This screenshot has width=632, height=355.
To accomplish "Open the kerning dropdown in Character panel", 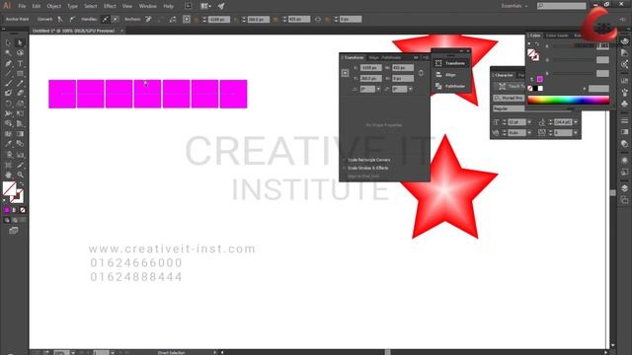I will pos(529,132).
